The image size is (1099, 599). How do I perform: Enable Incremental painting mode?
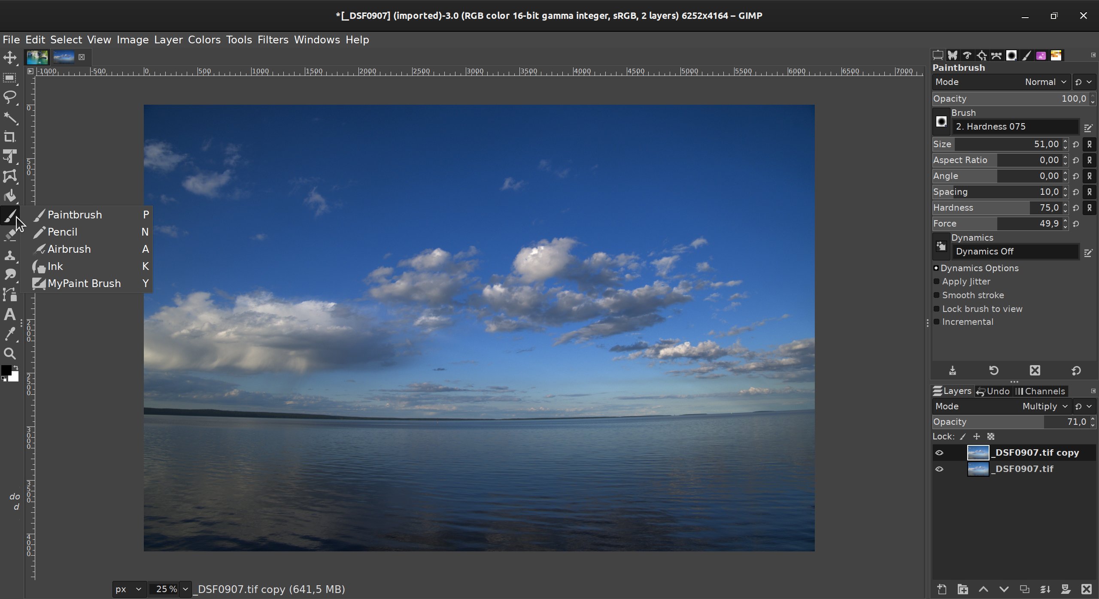[x=937, y=322]
